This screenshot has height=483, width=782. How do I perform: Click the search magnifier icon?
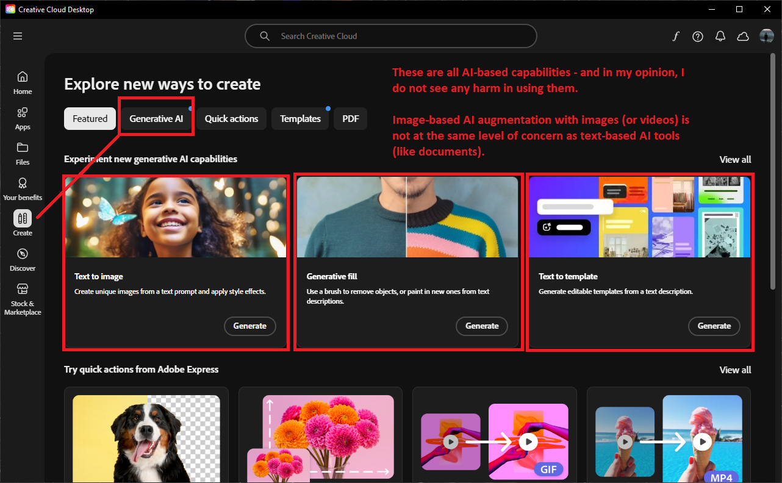[265, 36]
